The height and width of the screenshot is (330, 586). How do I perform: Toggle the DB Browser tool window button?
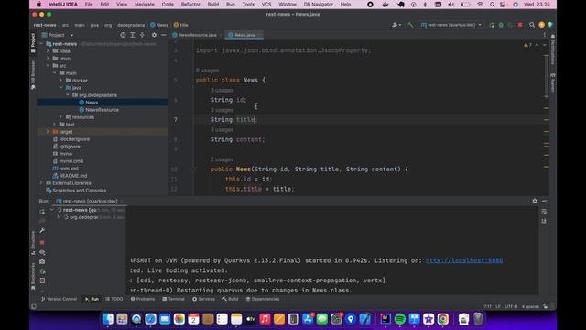click(x=33, y=75)
